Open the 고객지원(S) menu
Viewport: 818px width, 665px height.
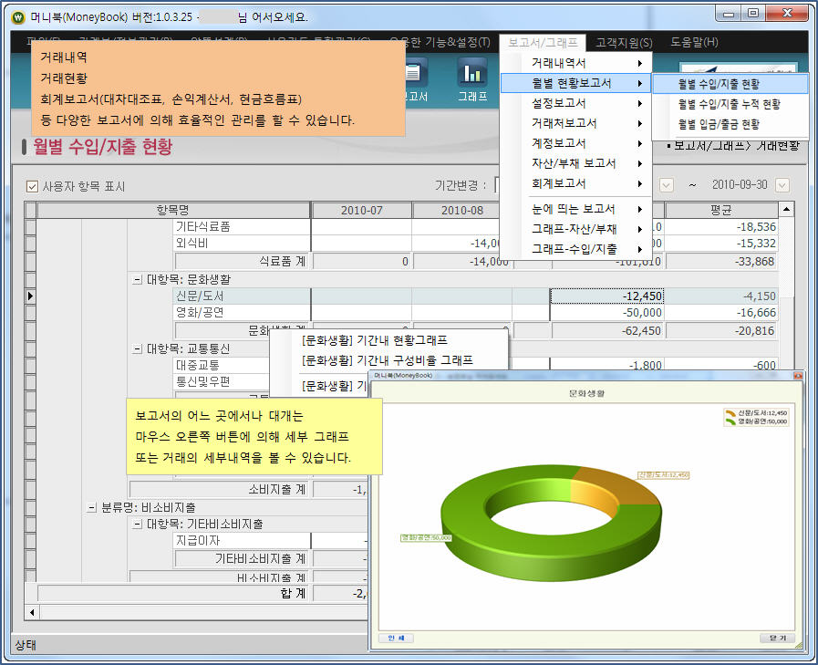(624, 42)
